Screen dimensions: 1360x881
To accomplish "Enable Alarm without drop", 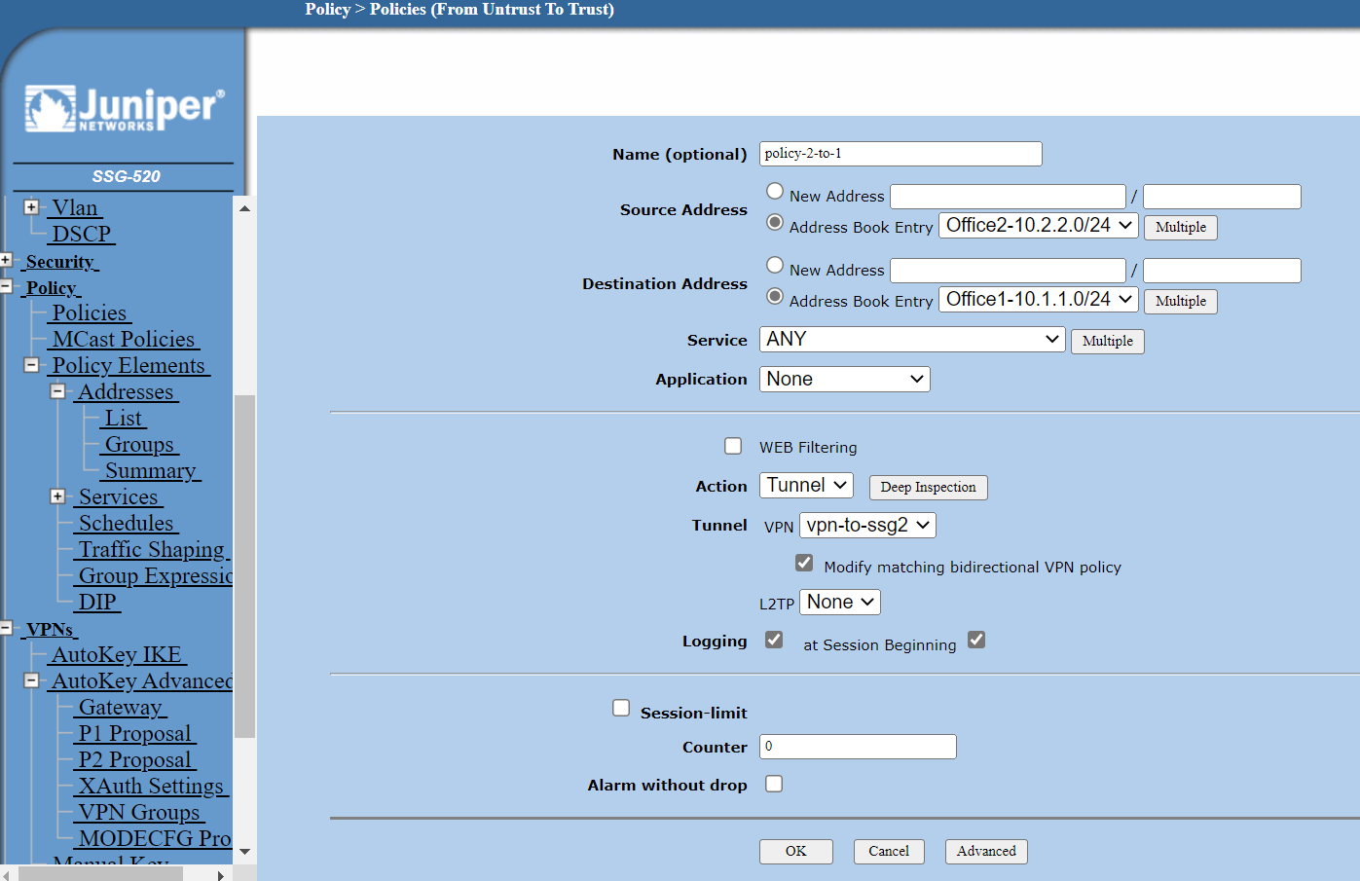I will point(774,784).
